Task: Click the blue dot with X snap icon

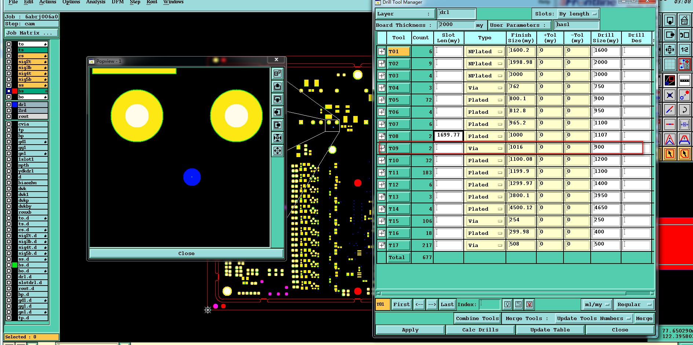Action: tap(670, 95)
